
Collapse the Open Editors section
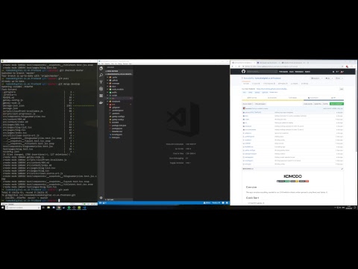pos(119,71)
